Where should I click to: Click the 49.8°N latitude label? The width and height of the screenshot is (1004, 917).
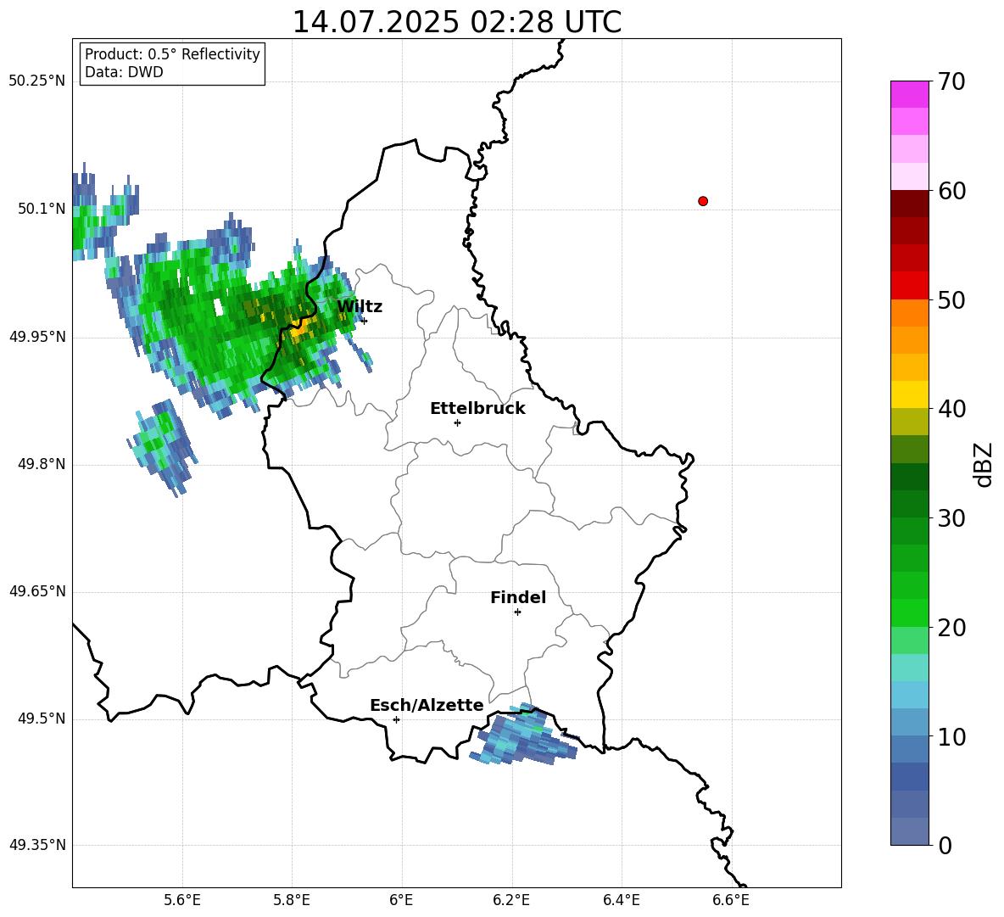(x=41, y=464)
